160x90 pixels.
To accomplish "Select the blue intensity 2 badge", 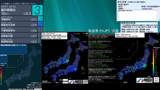I will coord(40,24).
